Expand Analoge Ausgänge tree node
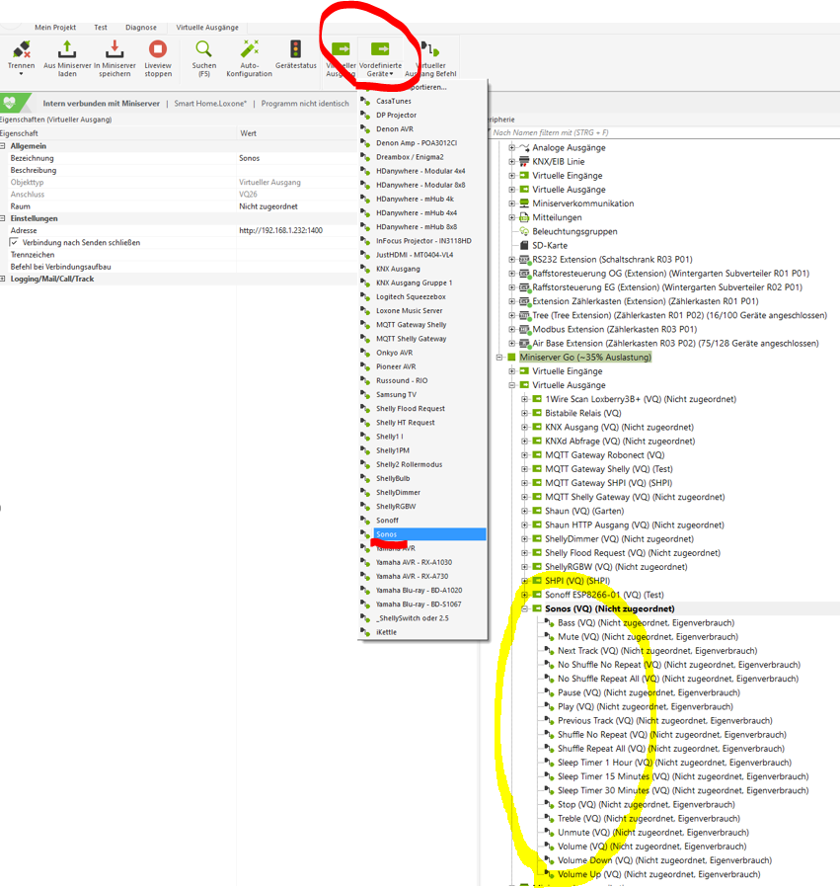The width and height of the screenshot is (840, 888). [511, 148]
